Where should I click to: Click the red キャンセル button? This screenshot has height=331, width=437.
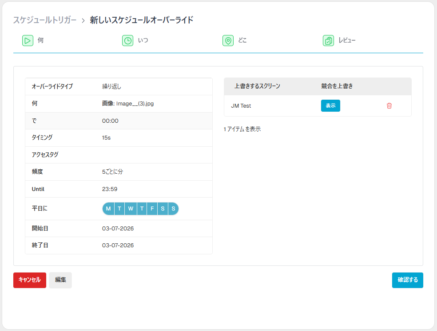click(x=30, y=280)
